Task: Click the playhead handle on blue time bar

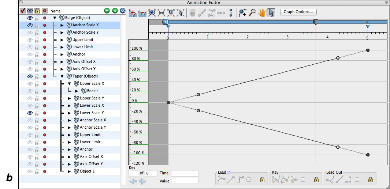Action: (x=316, y=22)
